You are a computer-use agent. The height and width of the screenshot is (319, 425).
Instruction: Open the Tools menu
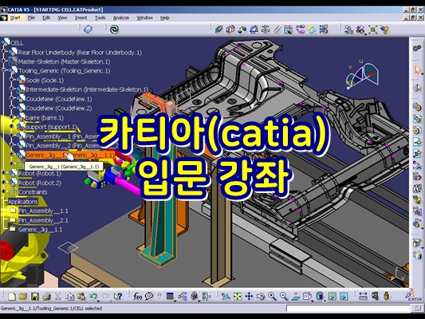pos(100,18)
